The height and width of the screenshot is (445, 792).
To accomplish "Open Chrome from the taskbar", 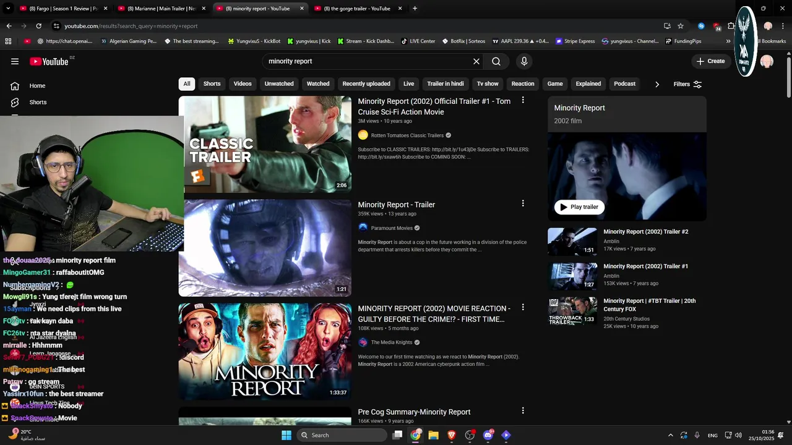I will [x=416, y=435].
